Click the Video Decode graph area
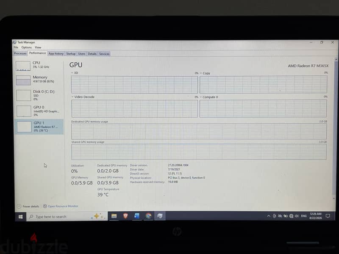339x254 pixels. pos(134,109)
